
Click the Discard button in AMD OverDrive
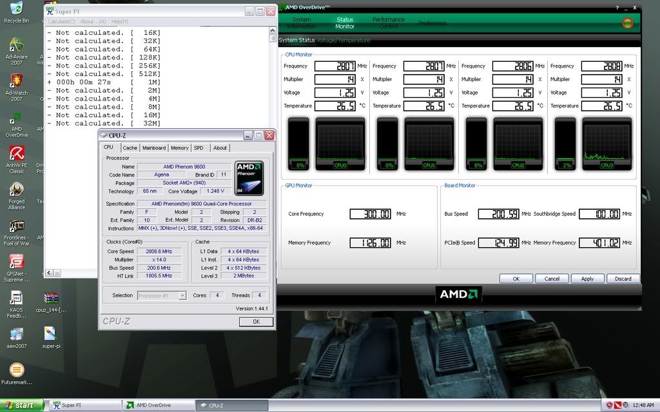[x=623, y=279]
